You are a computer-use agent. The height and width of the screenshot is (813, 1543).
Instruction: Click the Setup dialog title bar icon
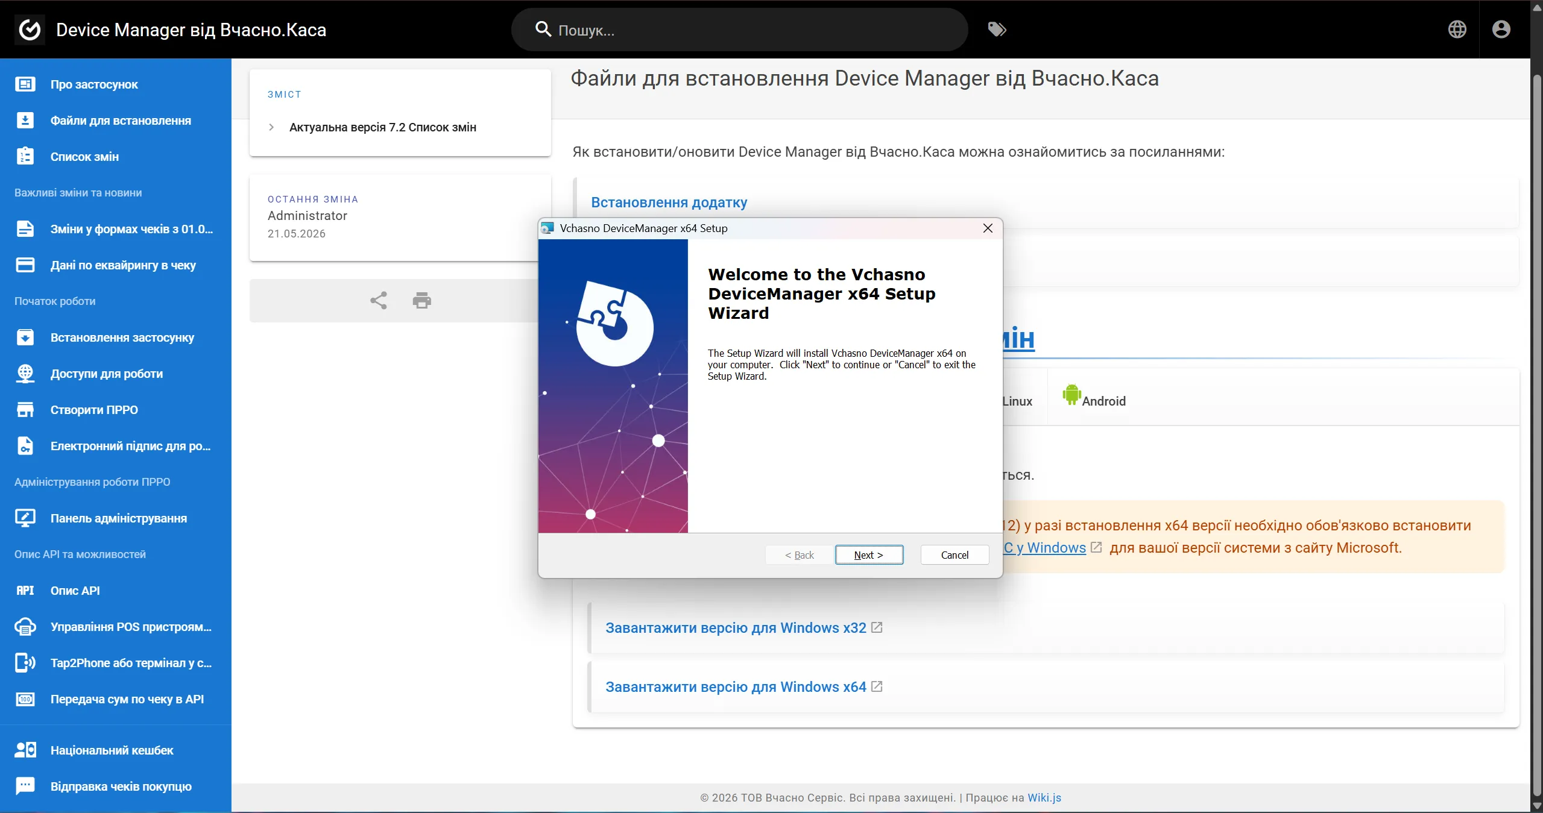click(x=547, y=228)
